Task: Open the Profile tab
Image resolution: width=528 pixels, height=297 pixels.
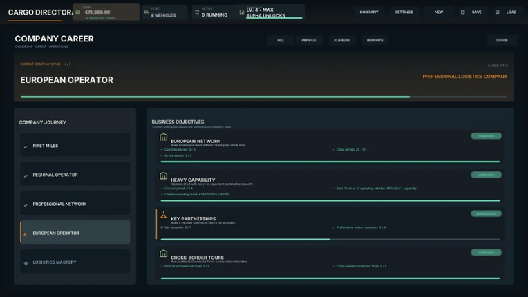Action: click(x=309, y=40)
